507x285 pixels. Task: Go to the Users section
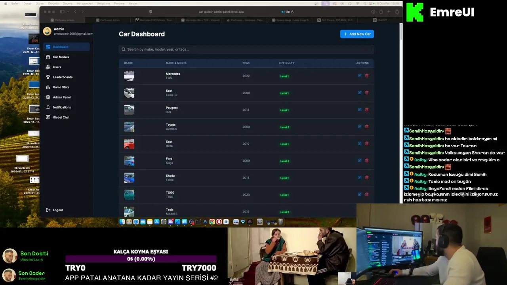[67, 67]
